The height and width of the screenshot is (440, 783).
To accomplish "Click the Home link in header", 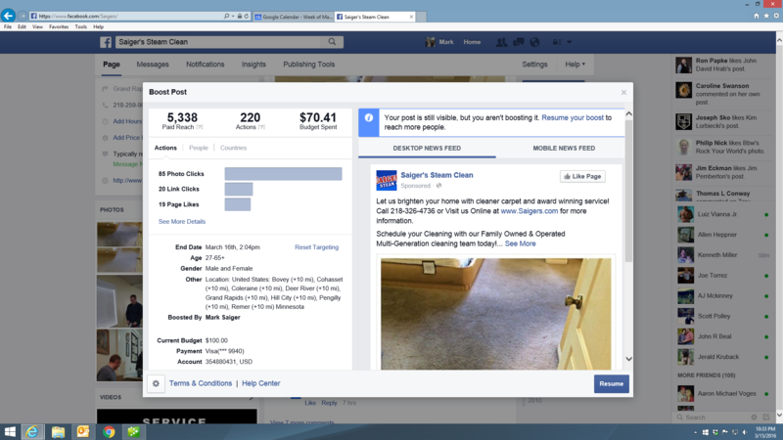I will pos(472,42).
